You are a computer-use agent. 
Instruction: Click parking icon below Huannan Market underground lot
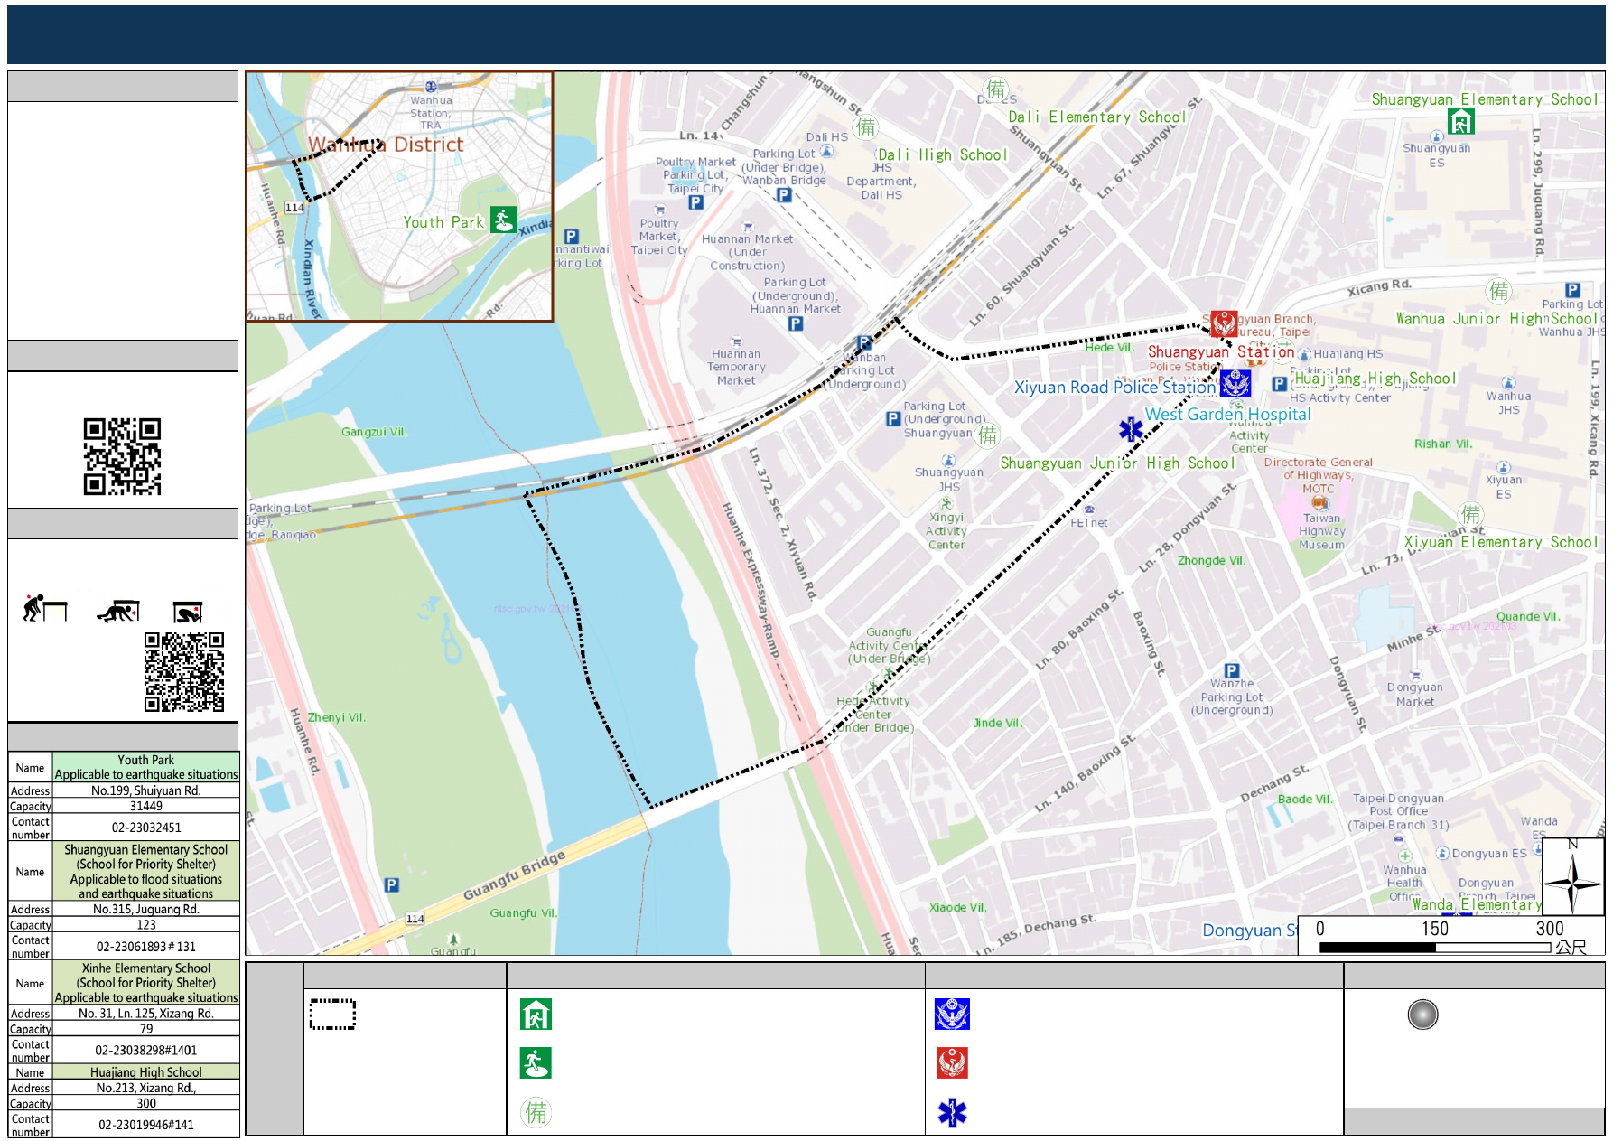[x=795, y=323]
